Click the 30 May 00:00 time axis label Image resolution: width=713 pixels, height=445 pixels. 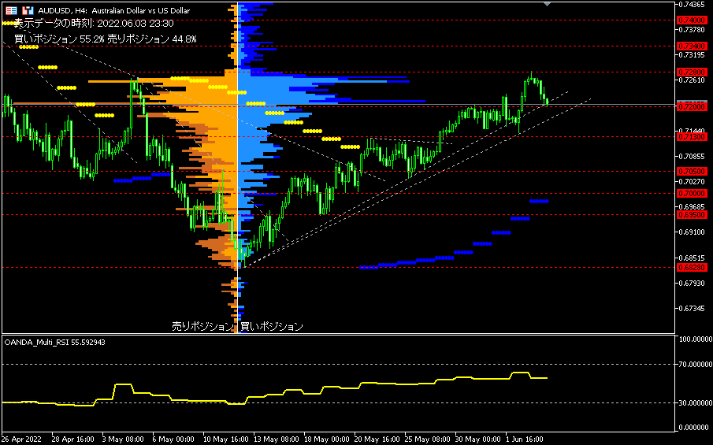pos(478,439)
